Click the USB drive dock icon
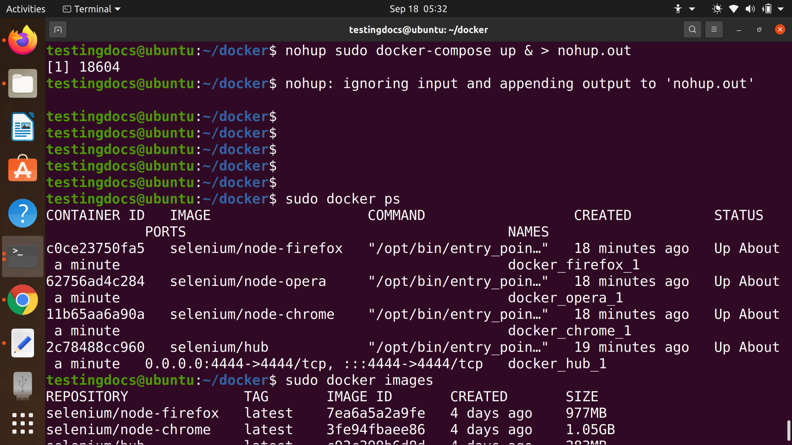 pyautogui.click(x=22, y=386)
